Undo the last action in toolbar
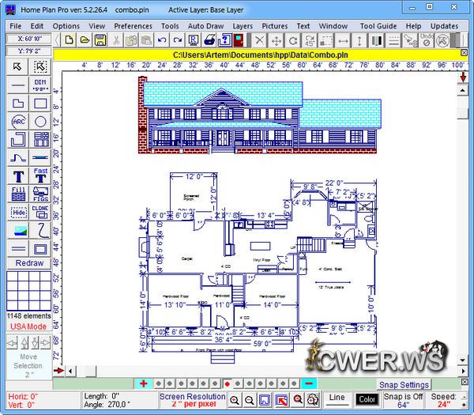 pyautogui.click(x=162, y=40)
